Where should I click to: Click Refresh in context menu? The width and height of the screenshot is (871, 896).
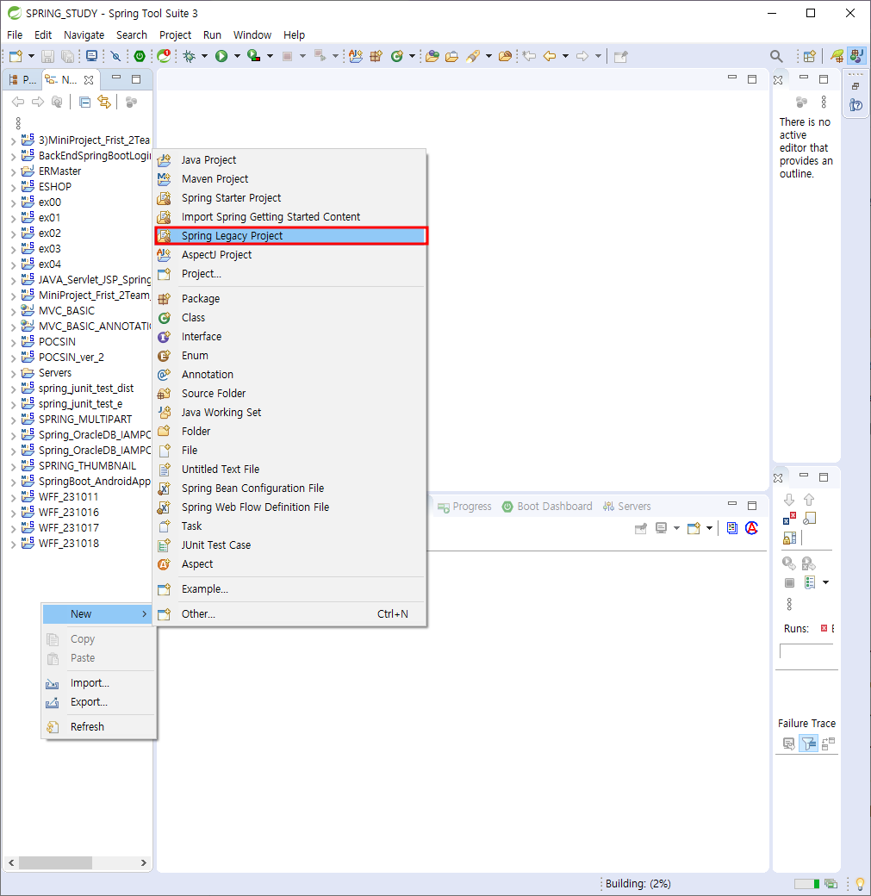click(99, 727)
